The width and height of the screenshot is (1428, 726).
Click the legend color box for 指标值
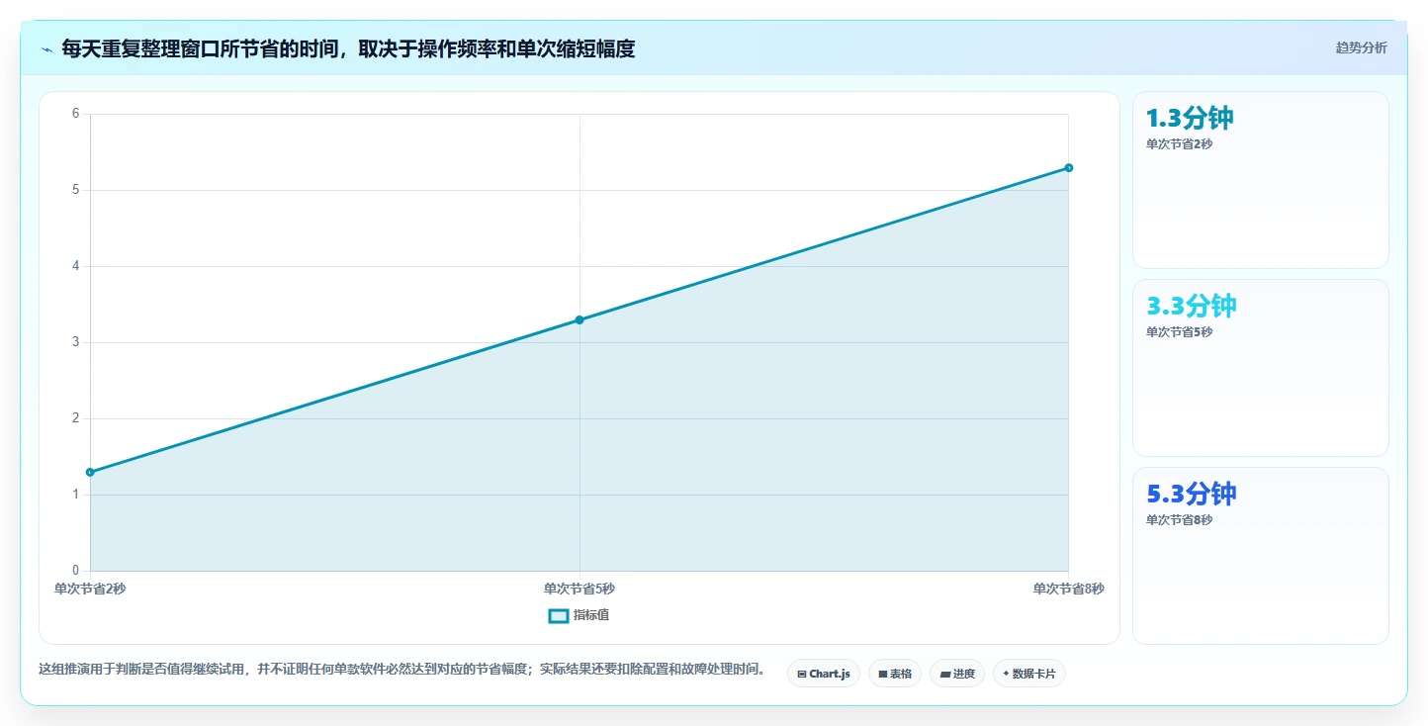pos(559,615)
